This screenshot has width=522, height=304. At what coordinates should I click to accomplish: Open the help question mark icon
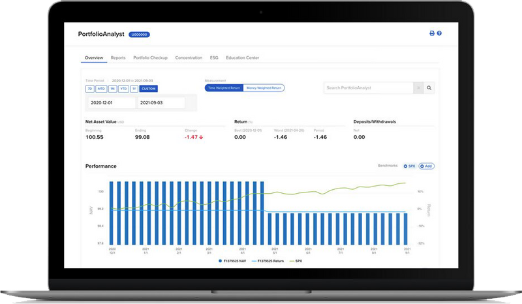coord(439,33)
